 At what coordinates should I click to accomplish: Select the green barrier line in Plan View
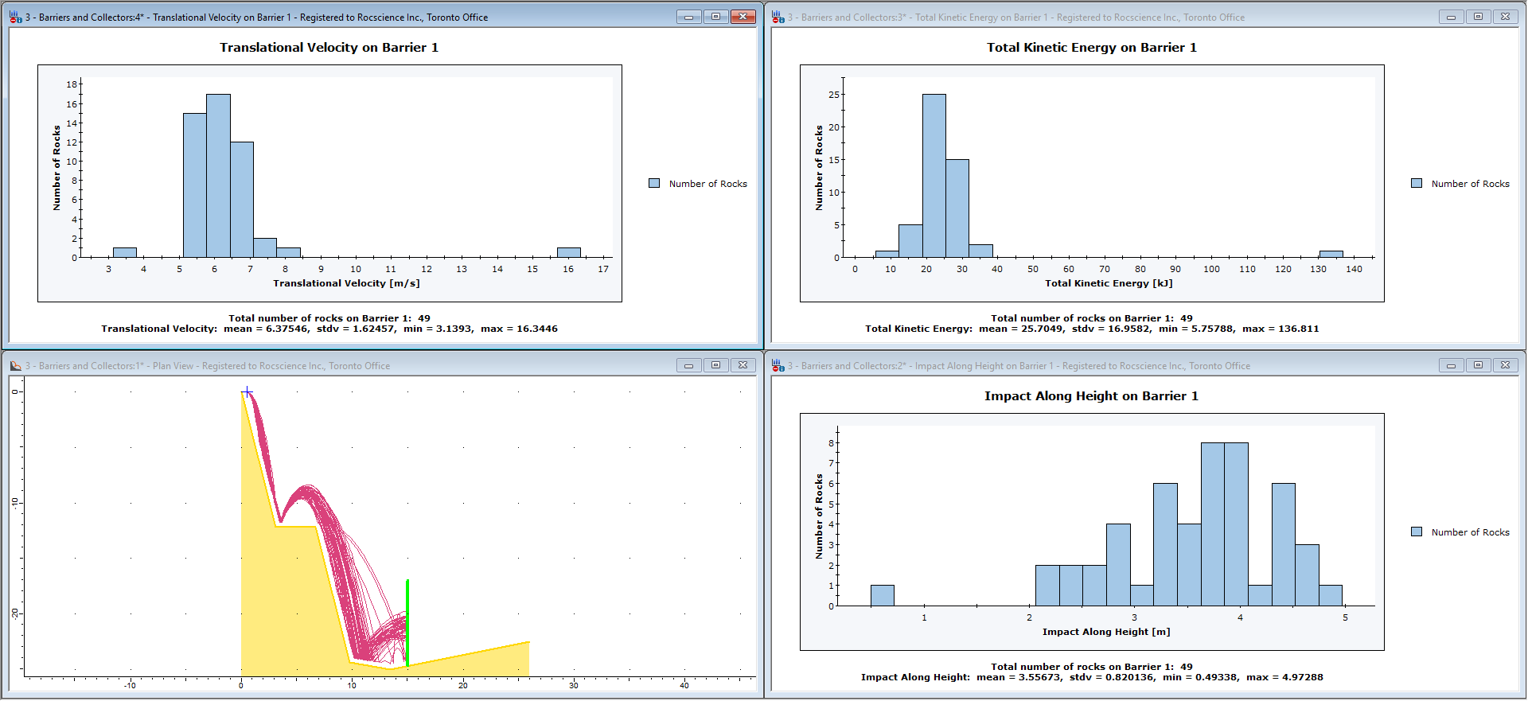coord(407,621)
